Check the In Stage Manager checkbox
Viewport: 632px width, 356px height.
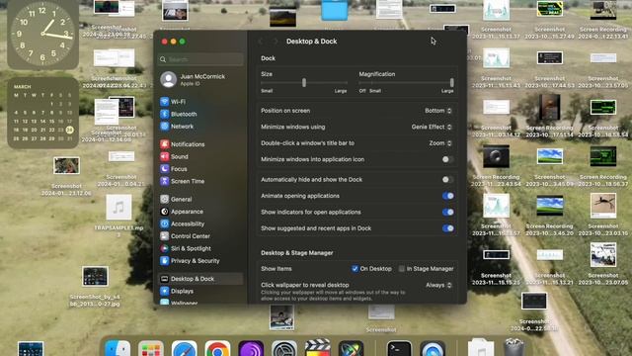402,268
